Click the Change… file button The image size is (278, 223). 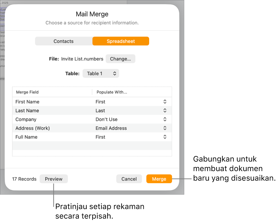coord(120,59)
